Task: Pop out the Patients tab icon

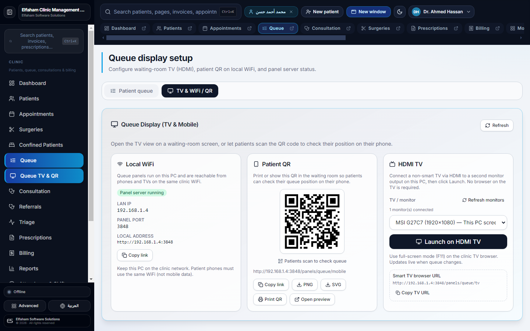Action: pos(190,28)
